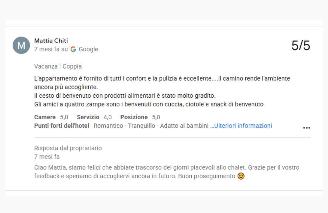Select the Tranquillo highlight tag
The height and width of the screenshot is (213, 328).
coord(142,126)
